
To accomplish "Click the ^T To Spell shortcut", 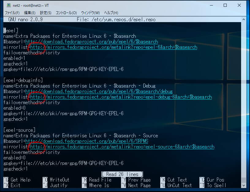I will [213, 185].
